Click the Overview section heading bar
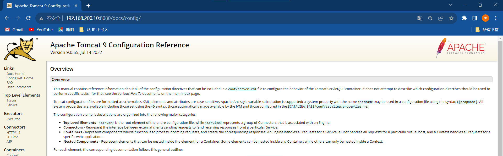Viewport: 503px width, 156px height. point(271,79)
